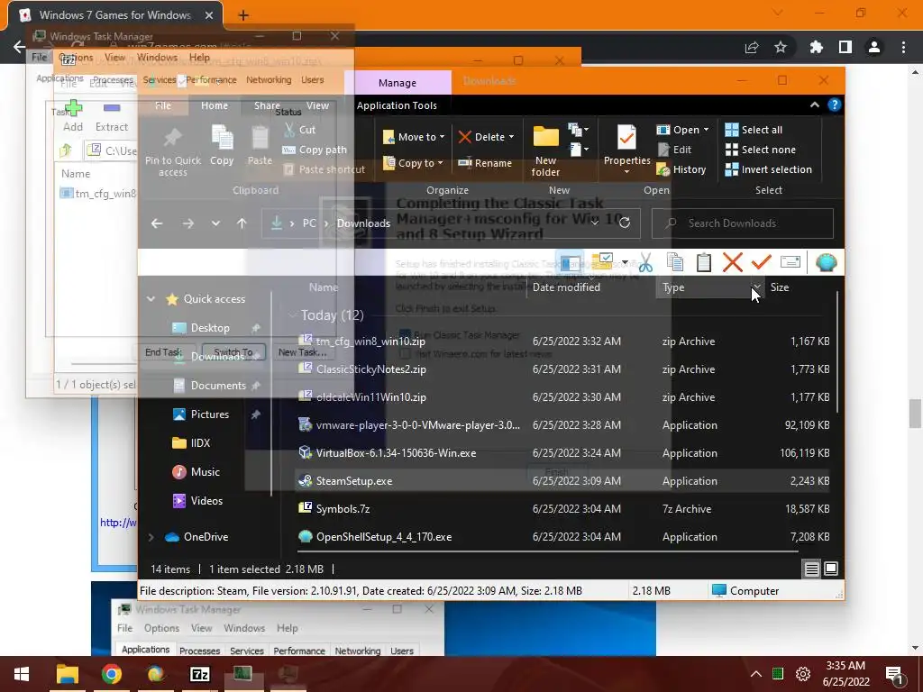The width and height of the screenshot is (923, 692).
Task: Click the New Task... button in Task Manager
Action: [x=303, y=352]
